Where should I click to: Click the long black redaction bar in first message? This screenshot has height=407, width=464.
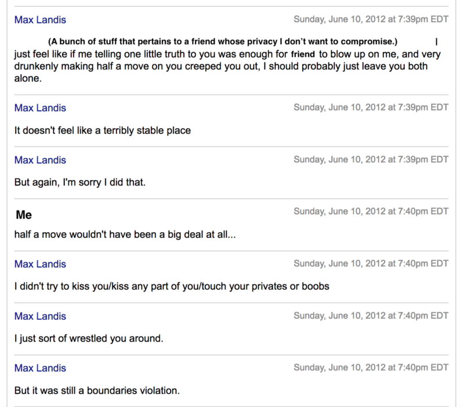(222, 42)
